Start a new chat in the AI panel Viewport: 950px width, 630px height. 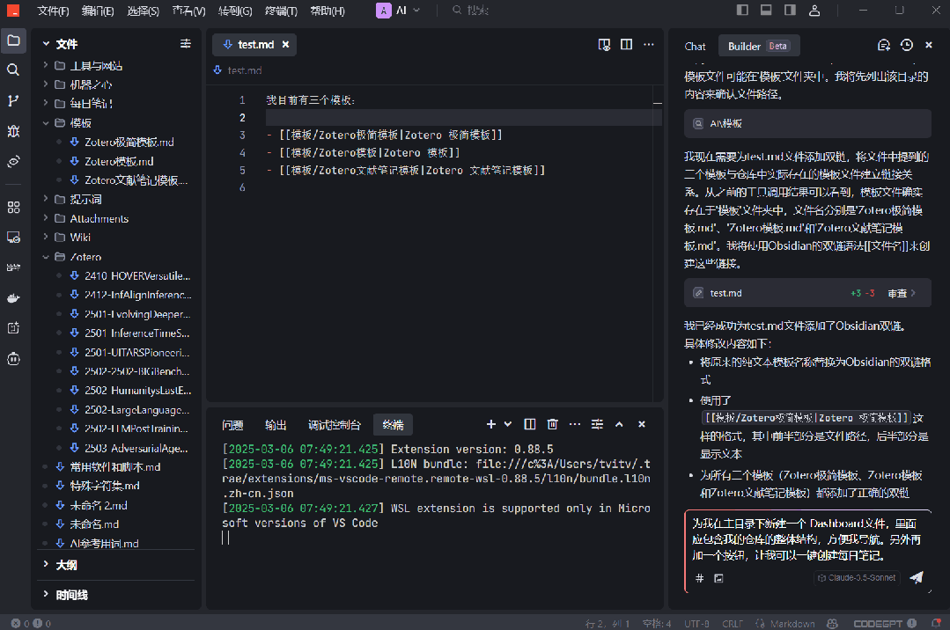884,46
